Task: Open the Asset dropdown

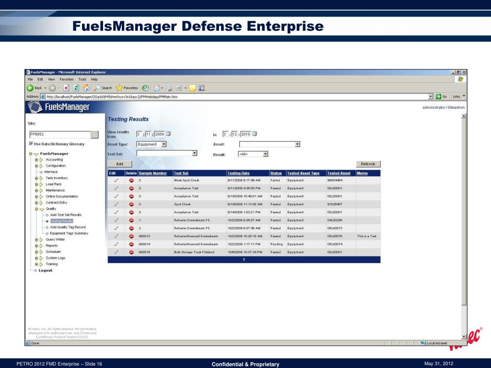Action: point(297,144)
